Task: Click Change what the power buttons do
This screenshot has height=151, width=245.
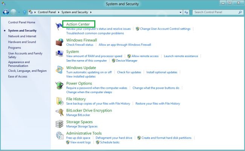Action: pyautogui.click(x=156, y=88)
